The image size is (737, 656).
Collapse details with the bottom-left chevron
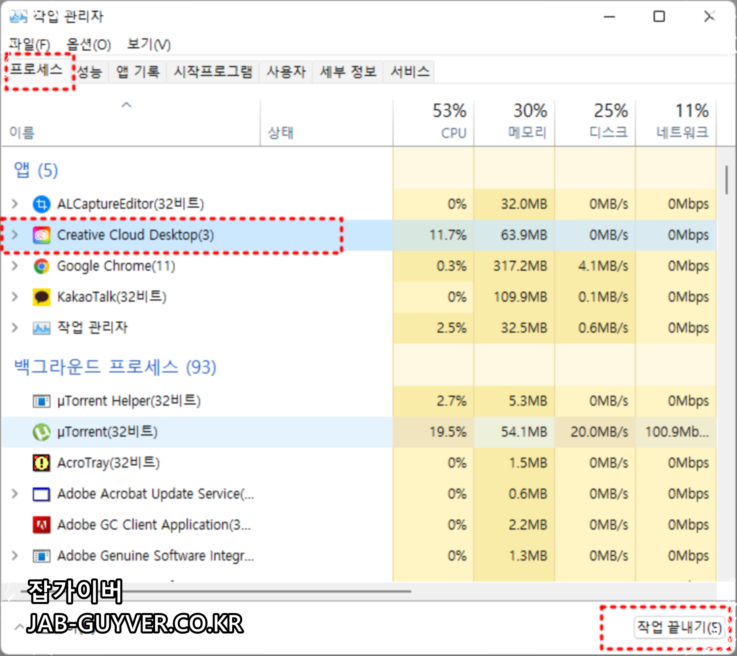tap(19, 627)
